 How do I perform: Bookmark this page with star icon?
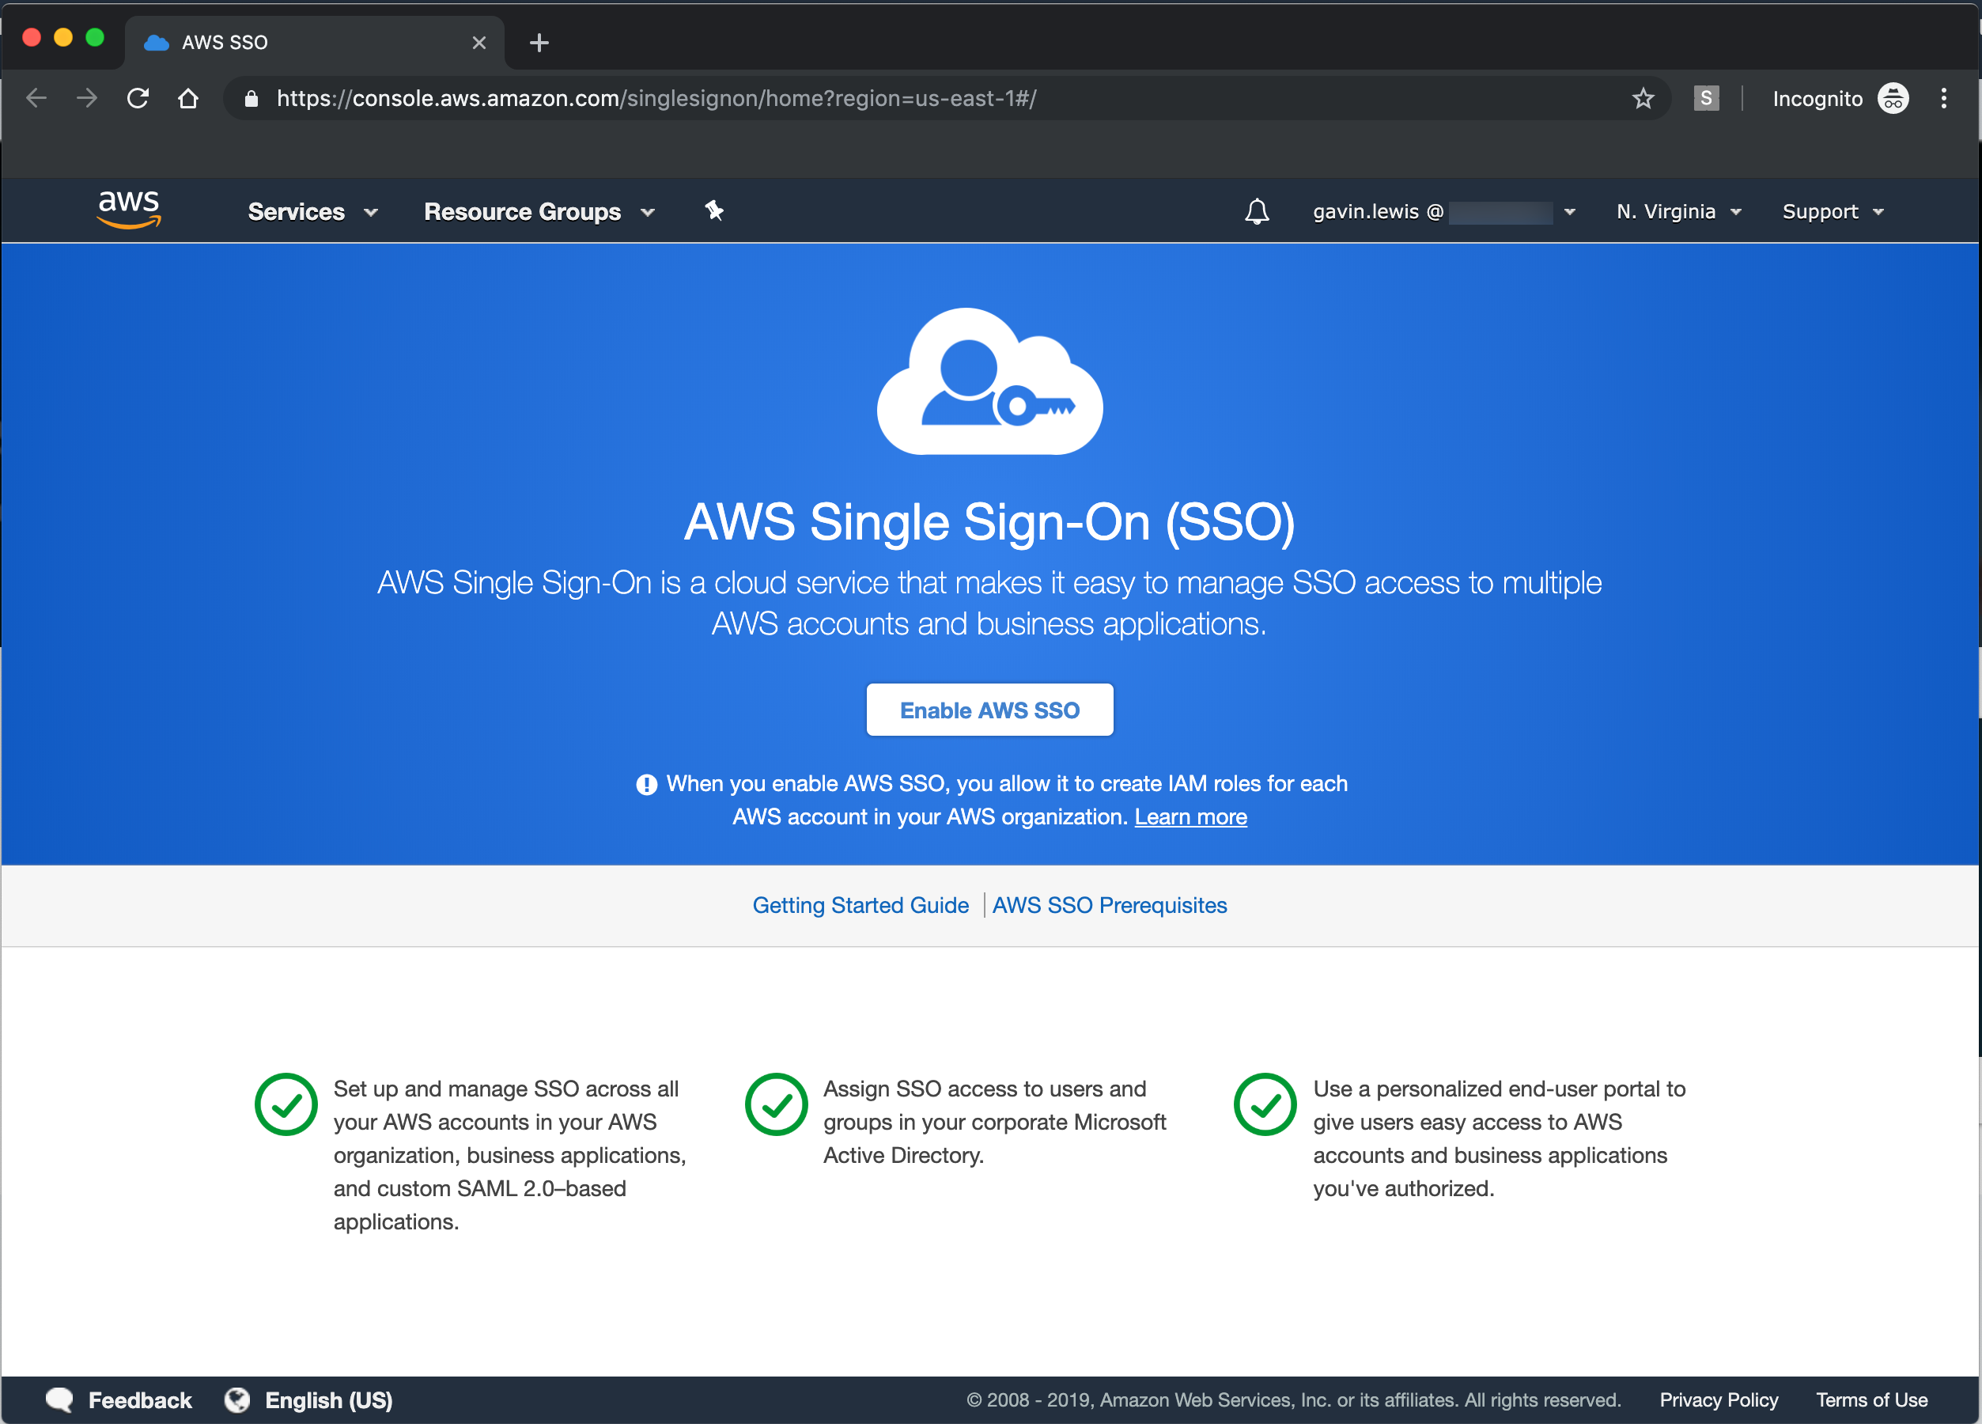click(x=1643, y=98)
